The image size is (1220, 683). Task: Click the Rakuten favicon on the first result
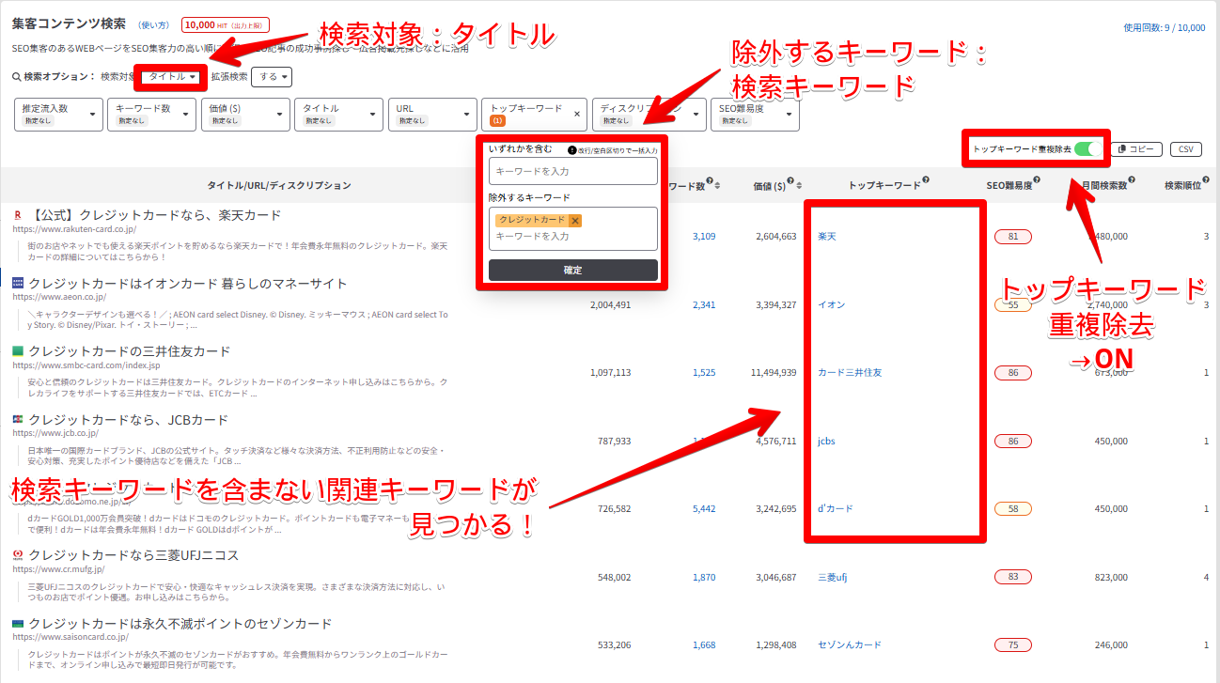click(18, 216)
